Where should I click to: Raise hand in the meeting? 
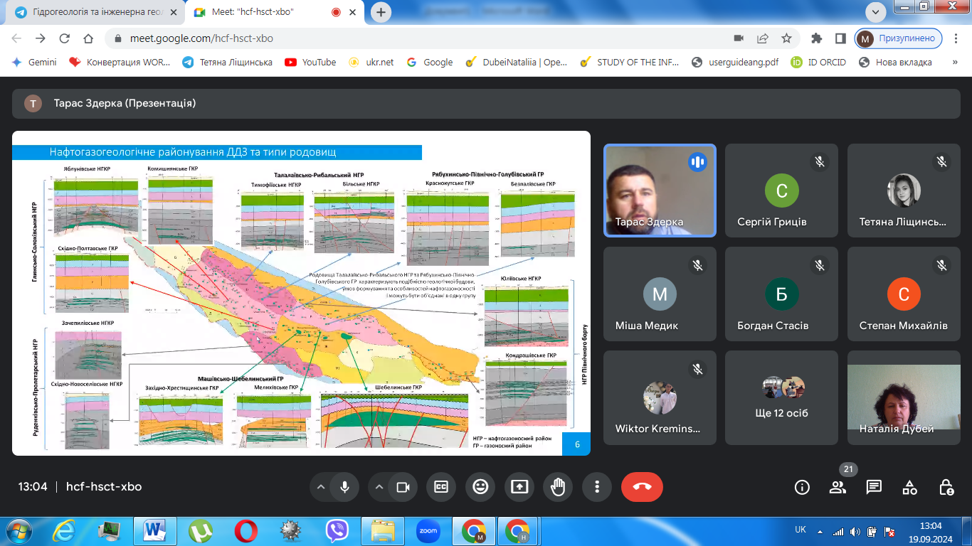558,487
